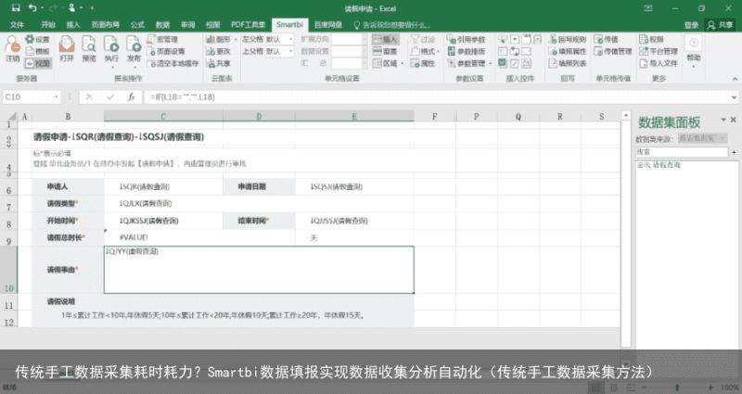Click the 共享 share button at top right

pyautogui.click(x=721, y=25)
